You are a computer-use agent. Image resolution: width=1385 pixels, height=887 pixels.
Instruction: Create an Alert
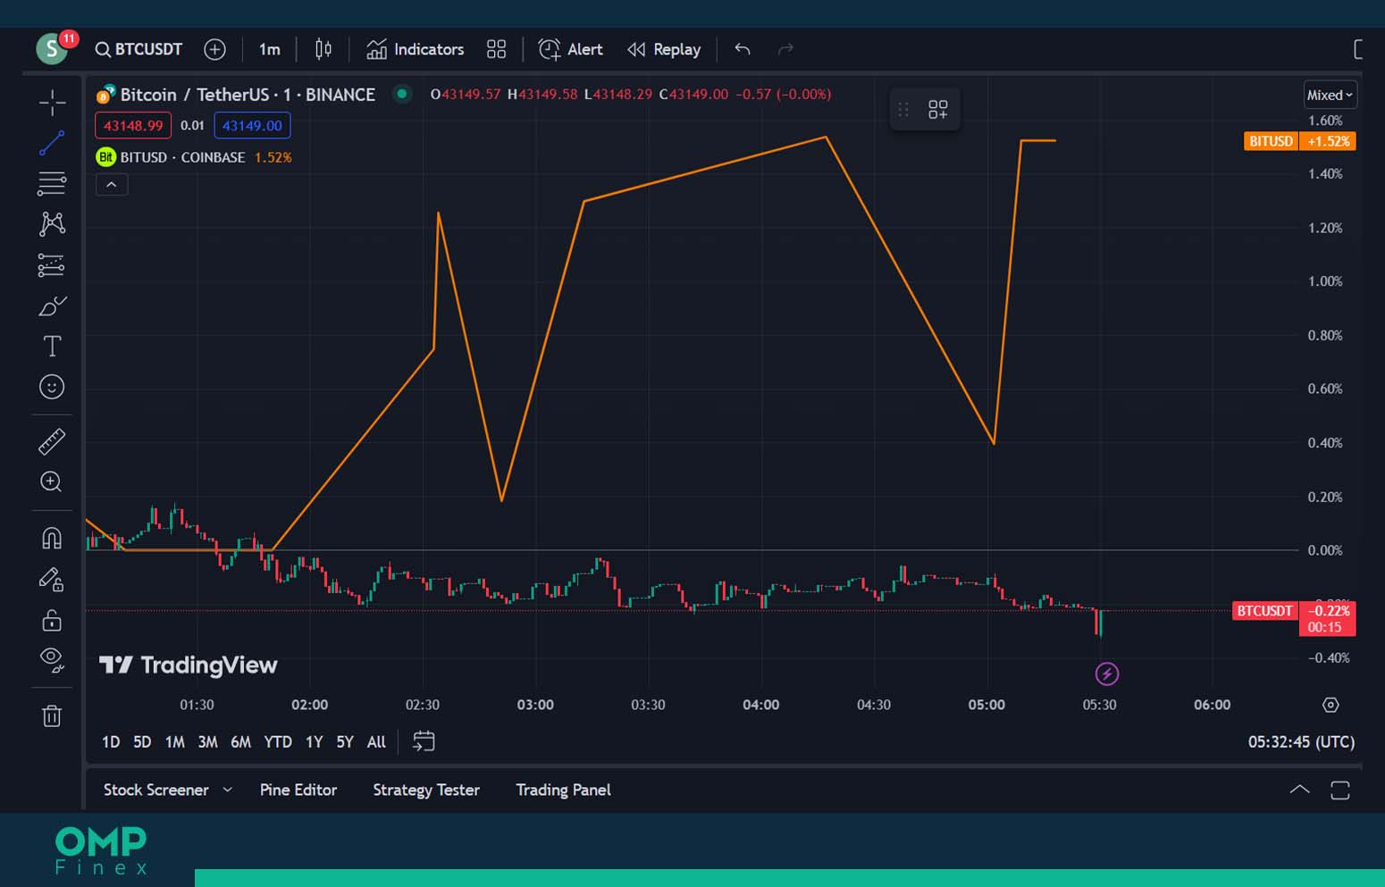pos(571,49)
